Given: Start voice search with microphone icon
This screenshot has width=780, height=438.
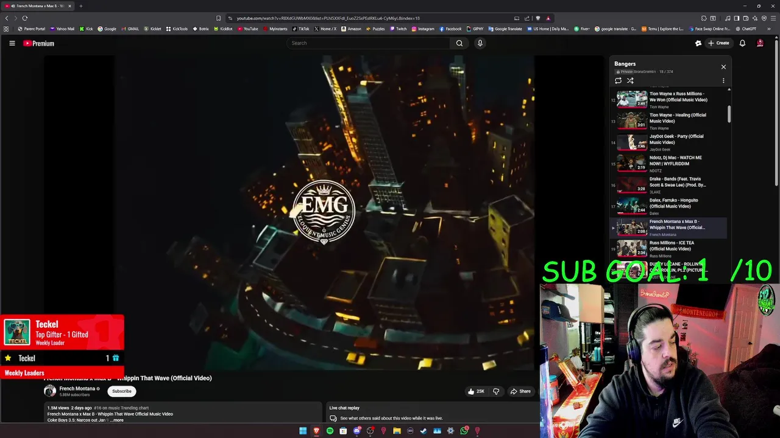Looking at the screenshot, I should (480, 43).
